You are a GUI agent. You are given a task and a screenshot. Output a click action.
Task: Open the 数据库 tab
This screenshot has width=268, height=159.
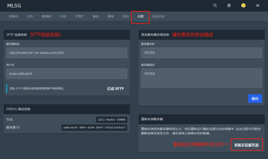47,16
